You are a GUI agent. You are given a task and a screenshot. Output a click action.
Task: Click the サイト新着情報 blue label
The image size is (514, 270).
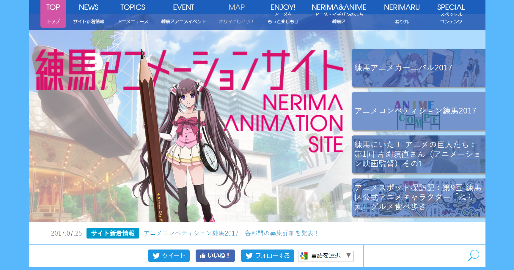(x=113, y=233)
